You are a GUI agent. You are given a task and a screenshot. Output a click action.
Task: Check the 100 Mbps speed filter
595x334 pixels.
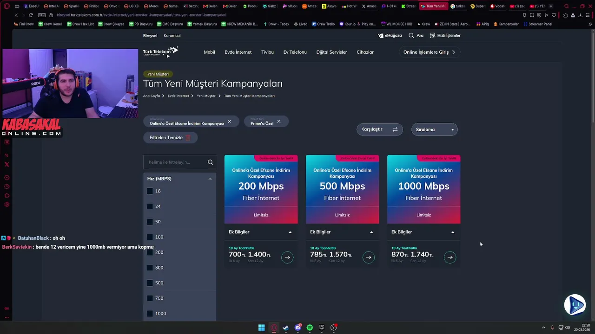tap(150, 237)
